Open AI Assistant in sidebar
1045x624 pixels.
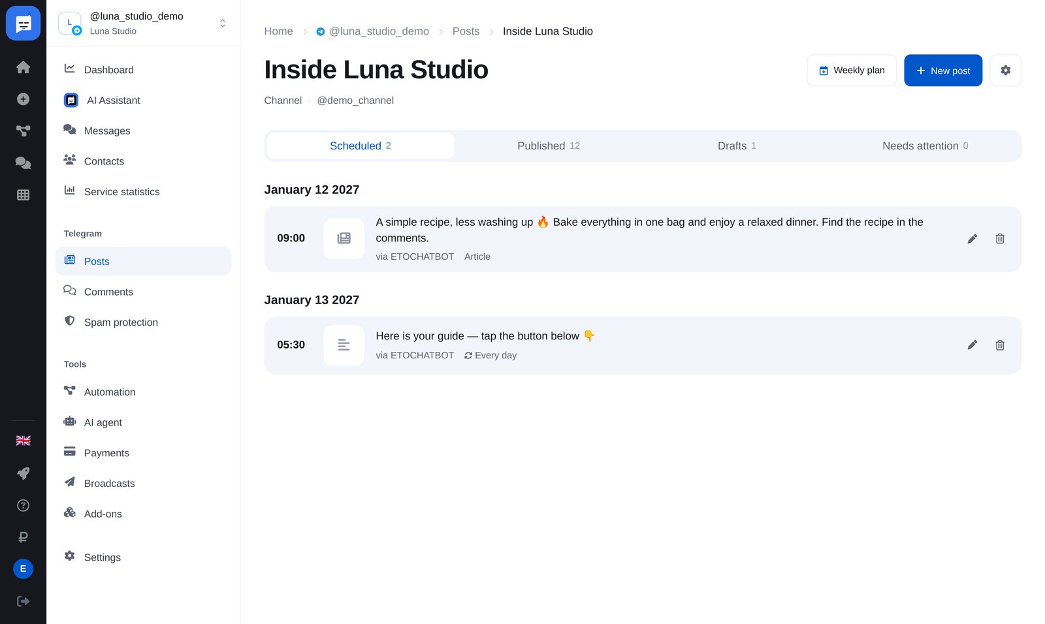[x=144, y=101]
